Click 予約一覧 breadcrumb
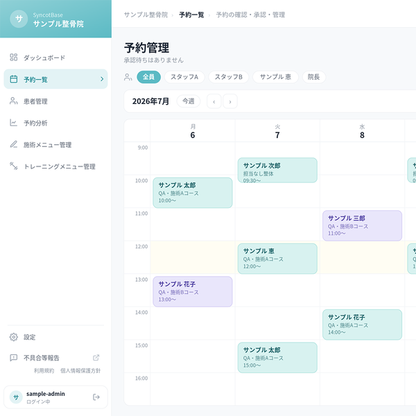 coord(191,15)
